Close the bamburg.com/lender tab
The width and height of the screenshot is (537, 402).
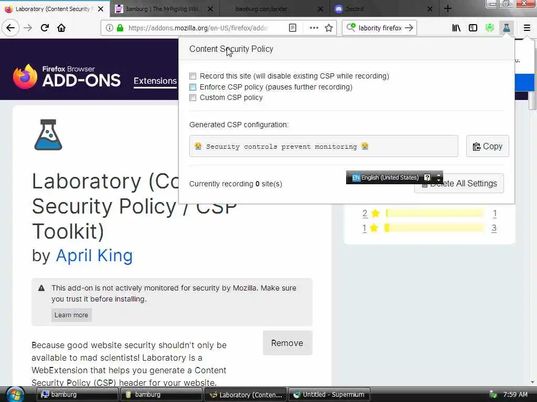320,9
